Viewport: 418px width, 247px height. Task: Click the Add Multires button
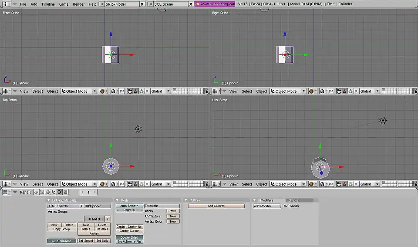216,206
